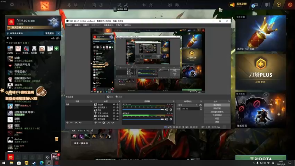Image resolution: width=295 pixels, height=166 pixels.
Task: Open OBS 帮助(H) menu
Action: click(127, 25)
